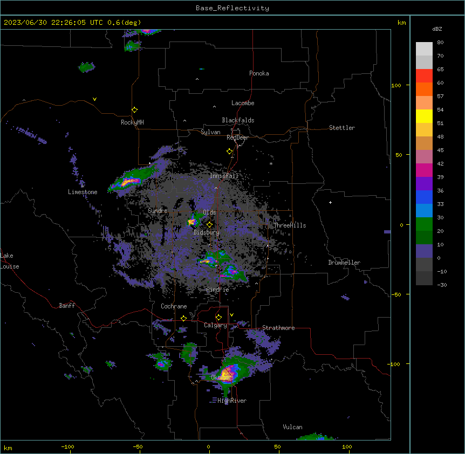
Task: Click the dBZ legend heading
Action: pos(437,29)
